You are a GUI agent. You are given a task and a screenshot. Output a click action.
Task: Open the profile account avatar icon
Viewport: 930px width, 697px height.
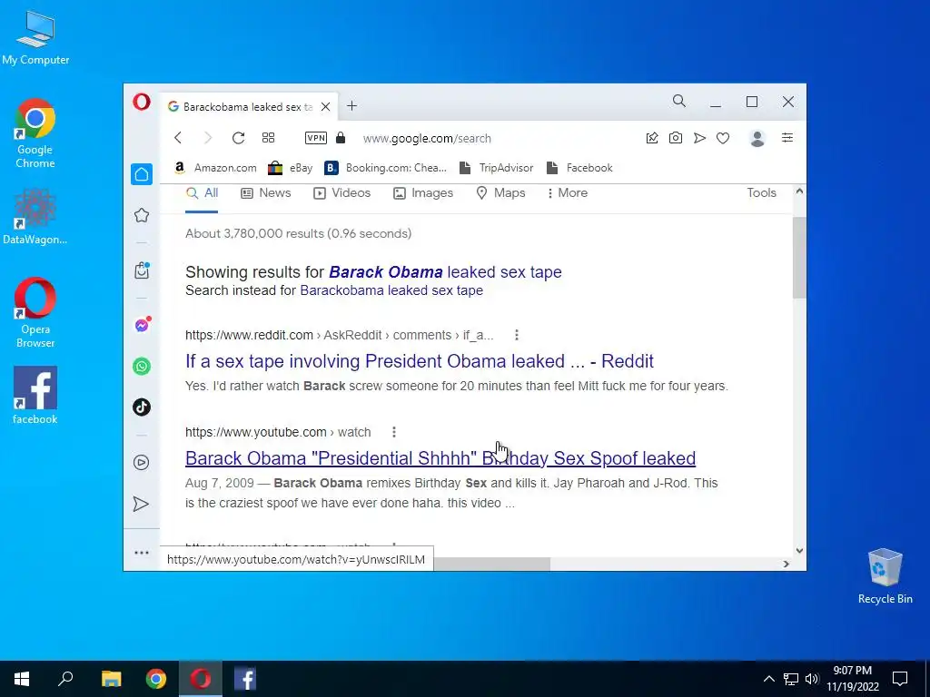point(757,138)
